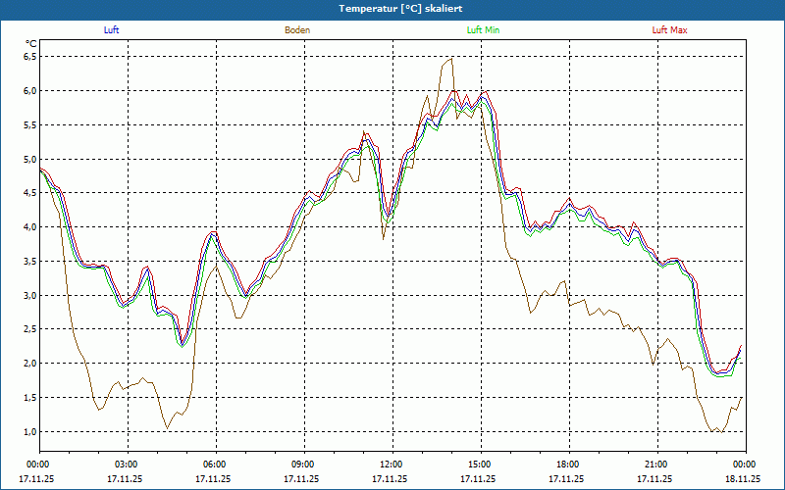Click the 21:00 time axis label
This screenshot has height=490, width=785.
pos(656,465)
